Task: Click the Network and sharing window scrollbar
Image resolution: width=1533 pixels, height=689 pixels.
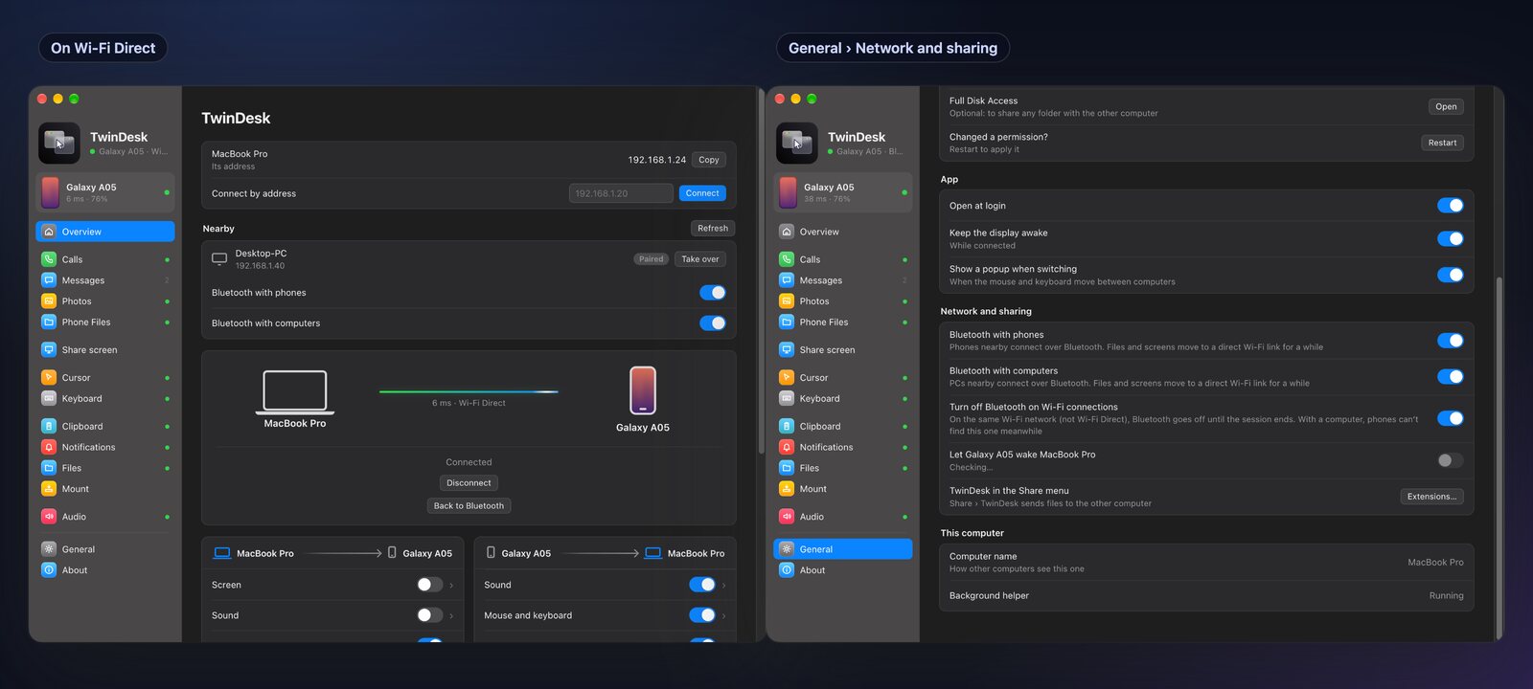Action: 1499,459
